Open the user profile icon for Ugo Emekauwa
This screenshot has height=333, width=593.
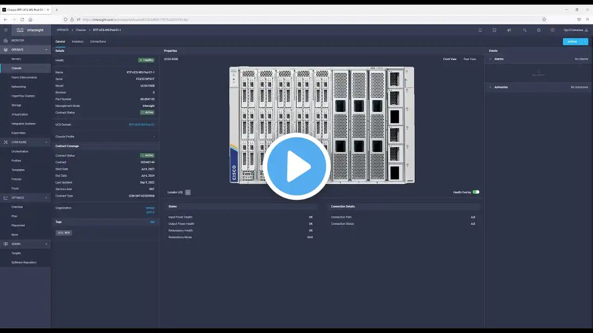586,30
